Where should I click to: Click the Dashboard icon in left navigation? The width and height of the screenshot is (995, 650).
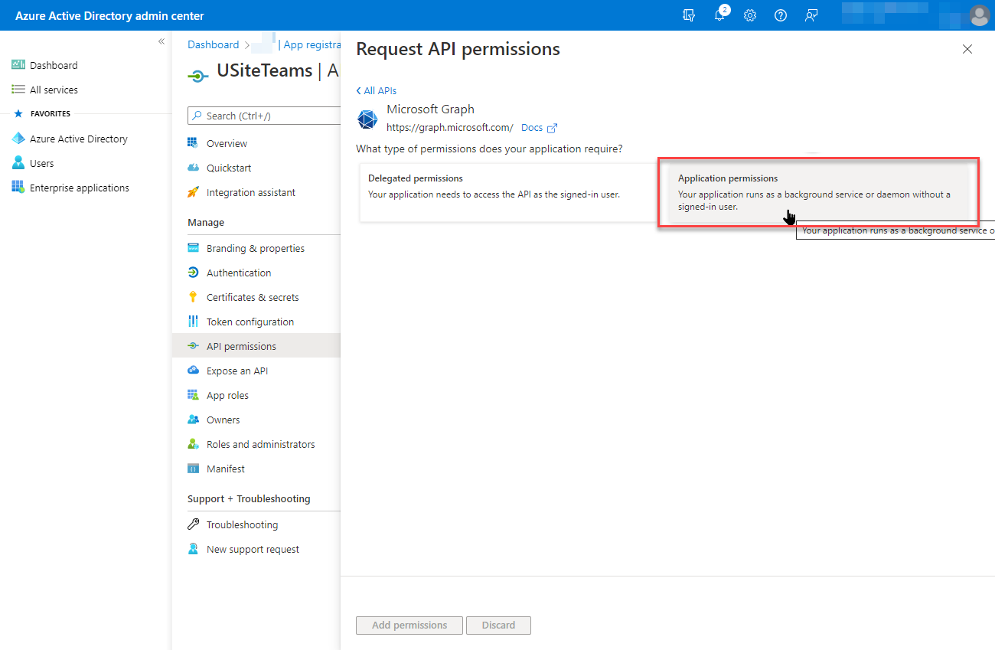click(18, 65)
